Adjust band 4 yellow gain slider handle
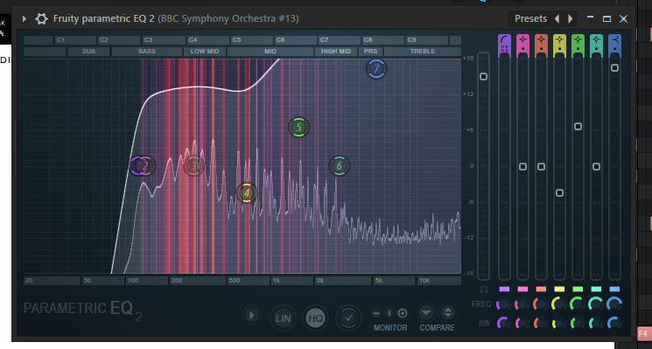The image size is (652, 349). click(560, 192)
